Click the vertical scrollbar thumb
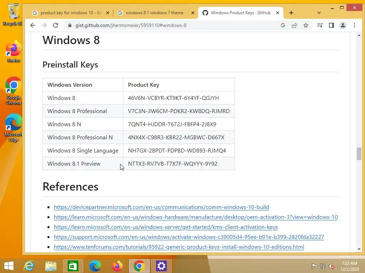 coord(359,154)
